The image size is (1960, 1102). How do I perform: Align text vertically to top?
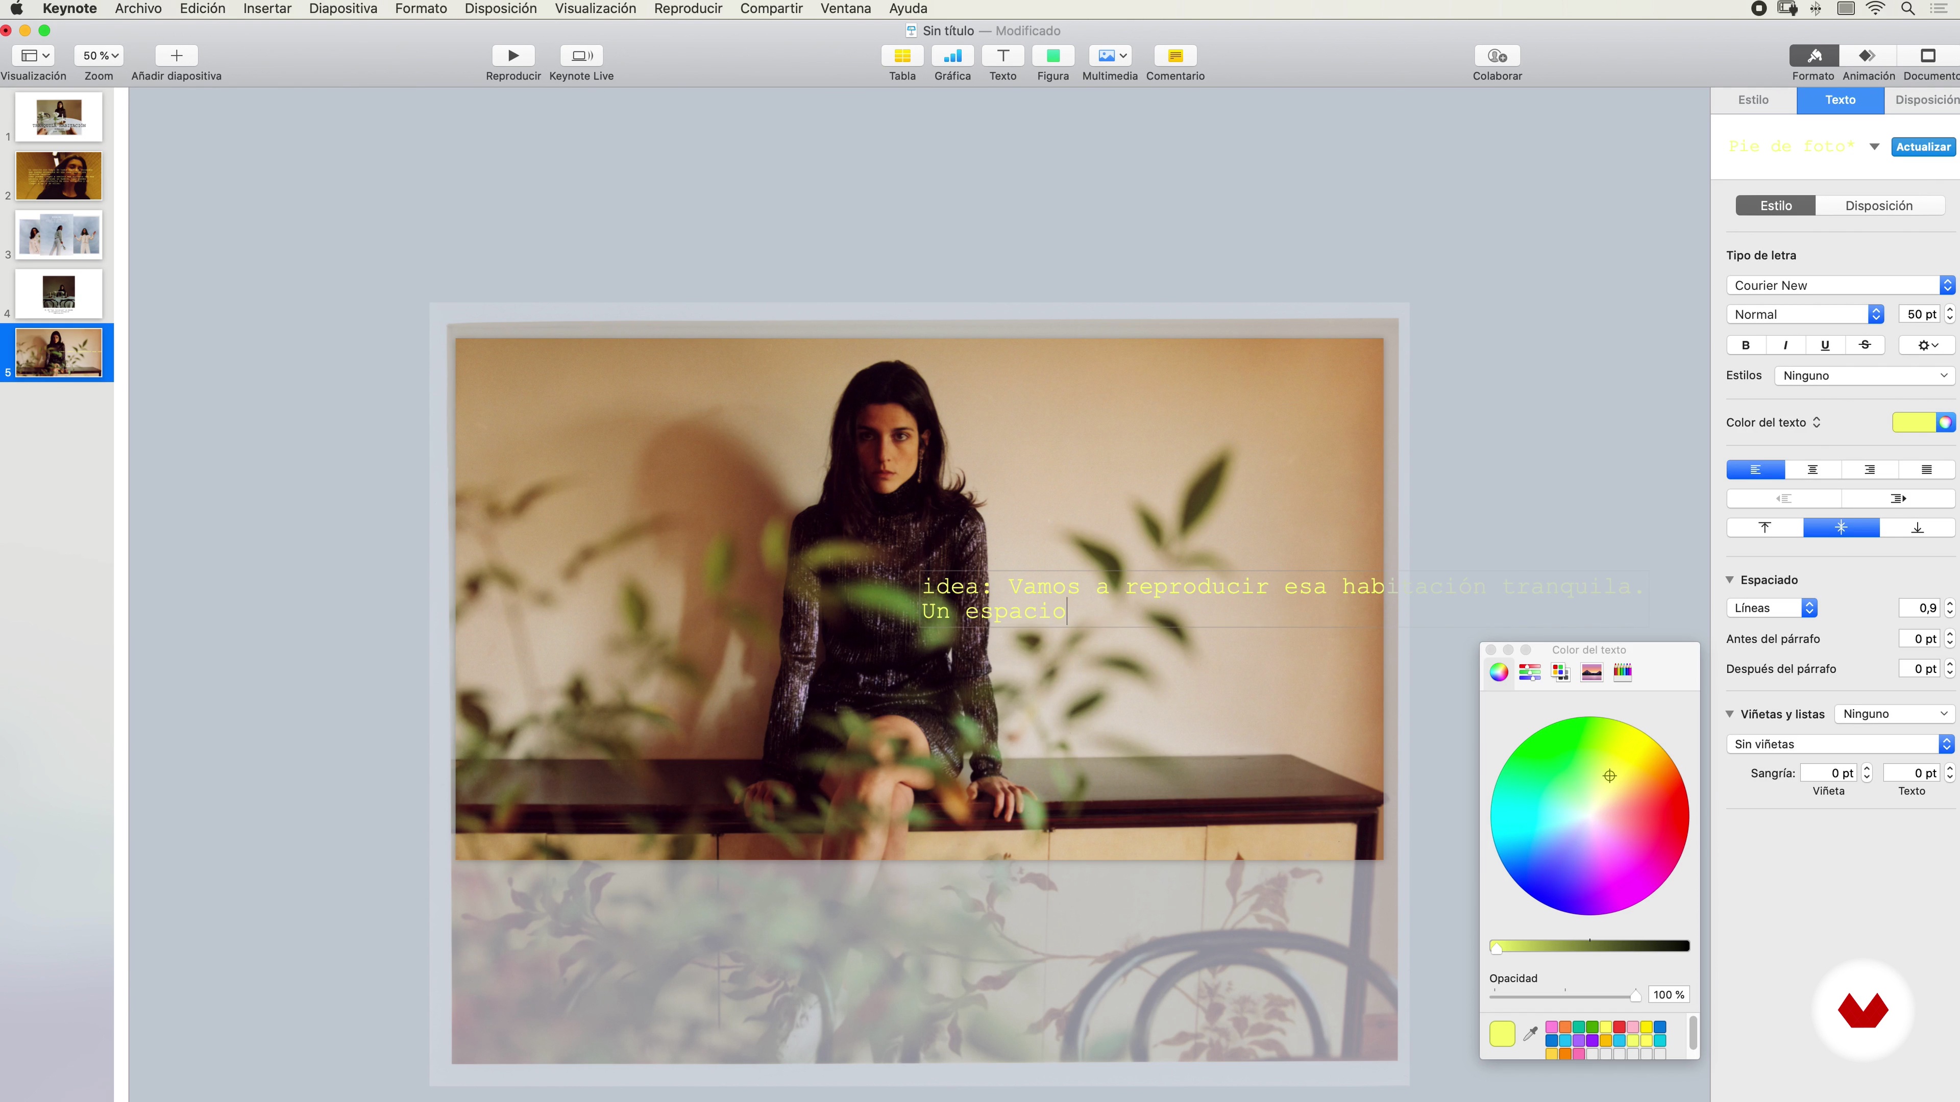coord(1765,528)
